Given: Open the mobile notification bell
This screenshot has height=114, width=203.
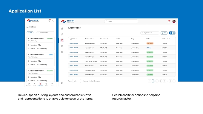Looking at the screenshot, I should (49, 21).
